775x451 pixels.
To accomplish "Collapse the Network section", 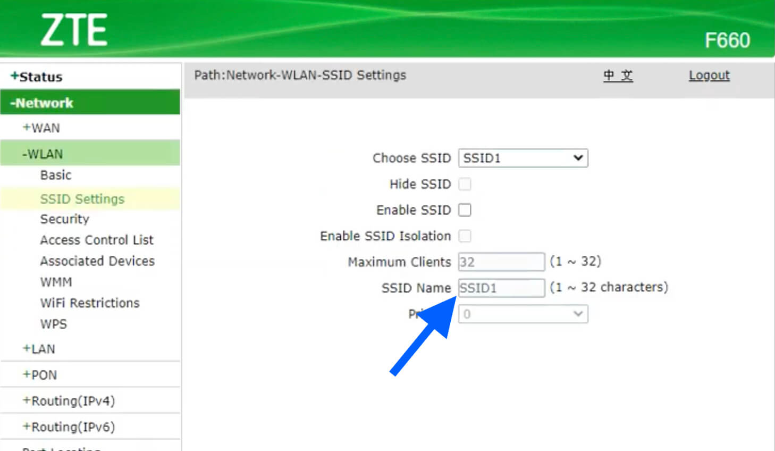I will tap(41, 103).
